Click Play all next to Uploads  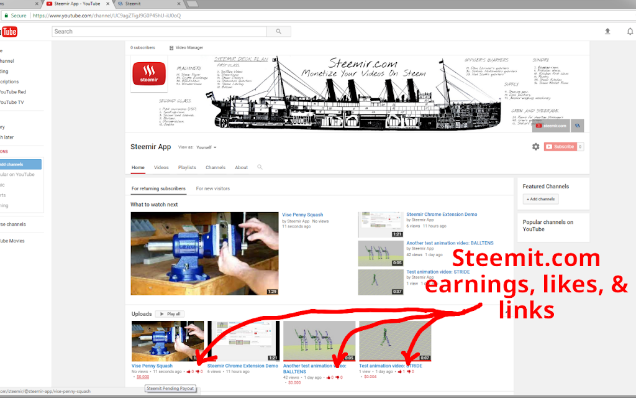170,314
